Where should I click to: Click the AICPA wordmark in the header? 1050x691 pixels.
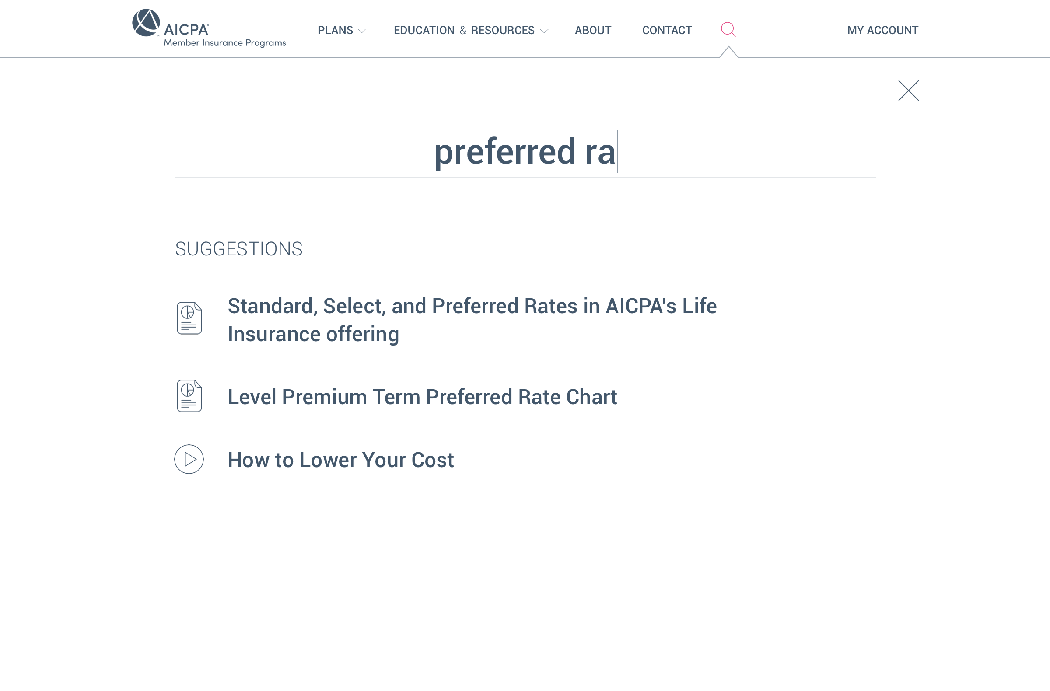(186, 30)
